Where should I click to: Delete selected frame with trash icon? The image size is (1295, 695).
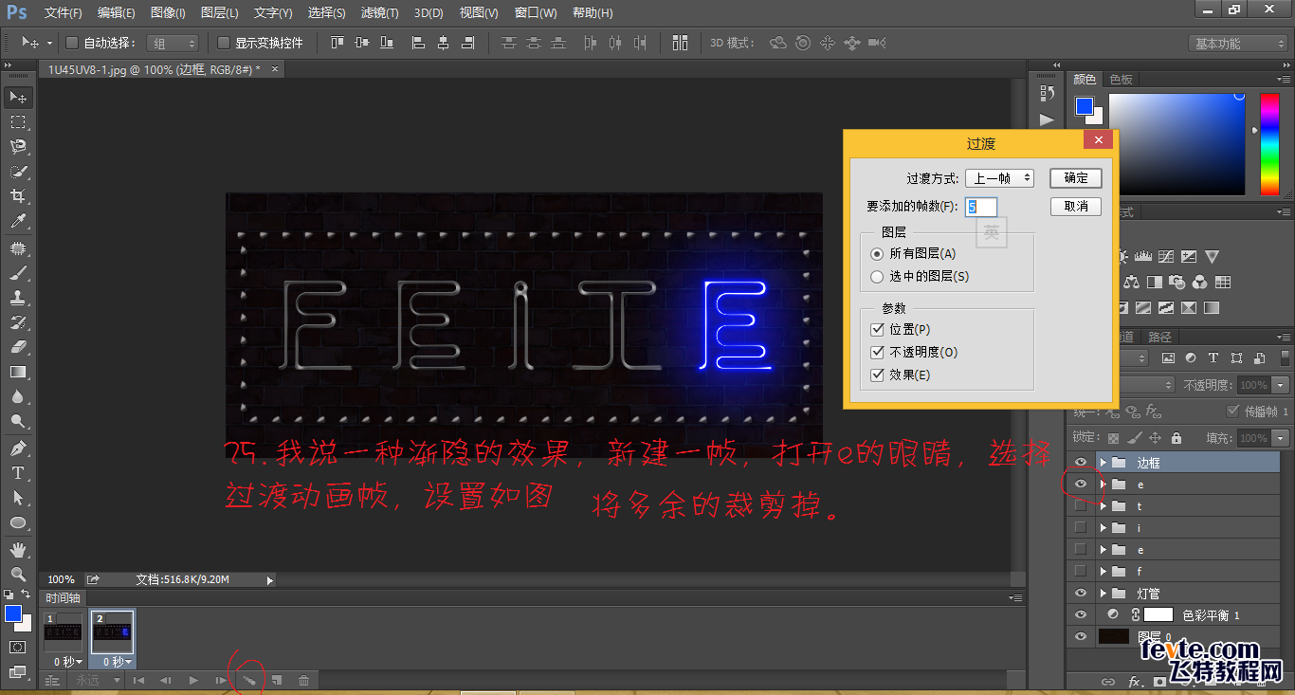(x=302, y=680)
